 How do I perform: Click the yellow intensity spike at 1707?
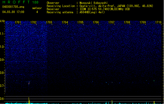point(112,102)
